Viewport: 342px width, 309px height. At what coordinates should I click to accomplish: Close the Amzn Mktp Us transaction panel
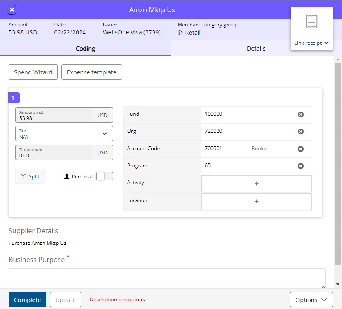coord(12,10)
